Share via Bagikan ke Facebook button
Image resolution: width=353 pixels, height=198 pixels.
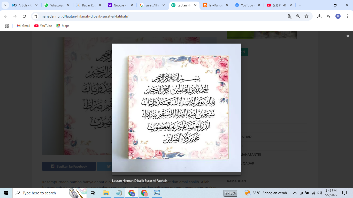[69, 166]
